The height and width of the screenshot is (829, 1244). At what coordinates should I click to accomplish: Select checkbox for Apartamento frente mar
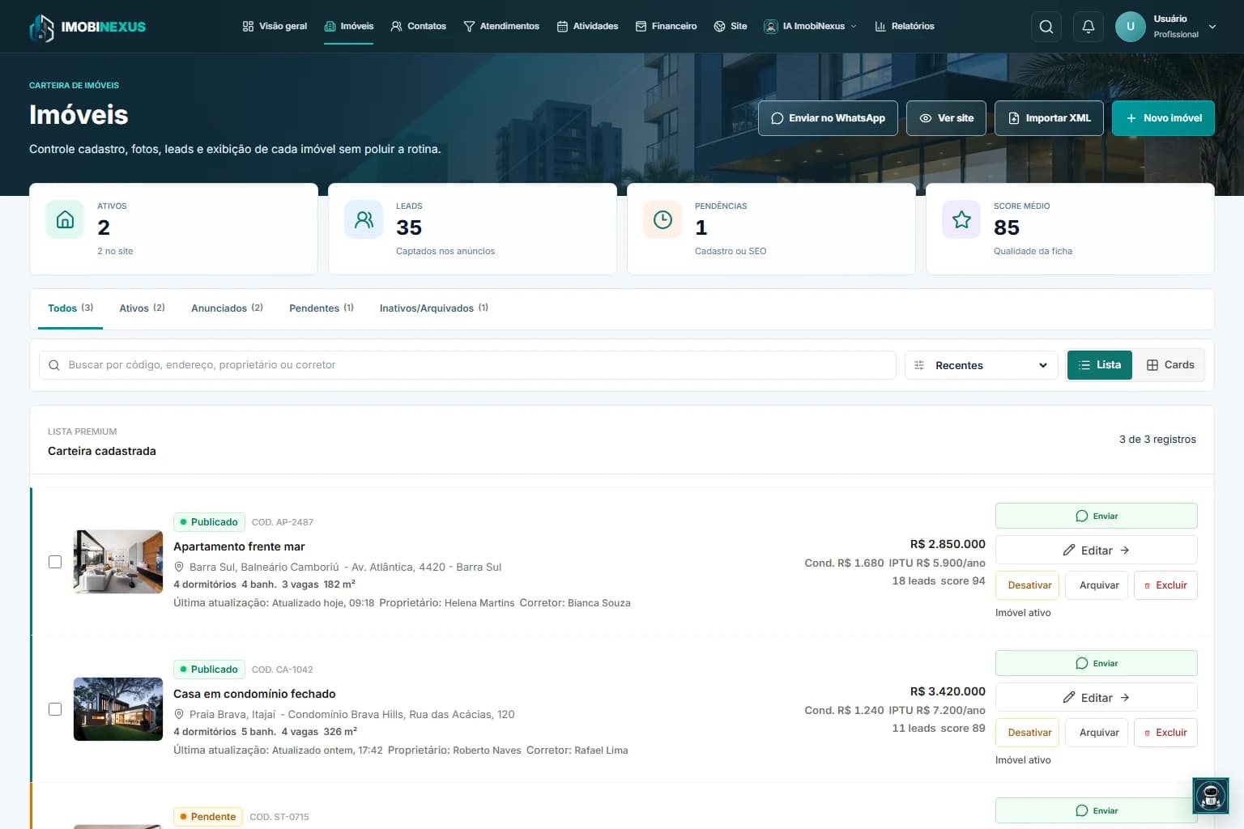click(55, 562)
